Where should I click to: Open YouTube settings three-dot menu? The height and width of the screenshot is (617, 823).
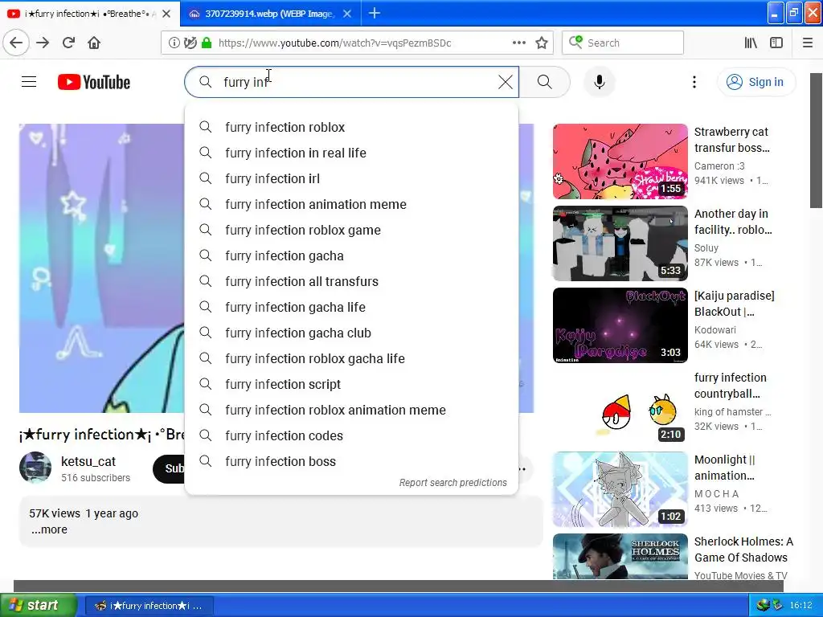point(694,82)
